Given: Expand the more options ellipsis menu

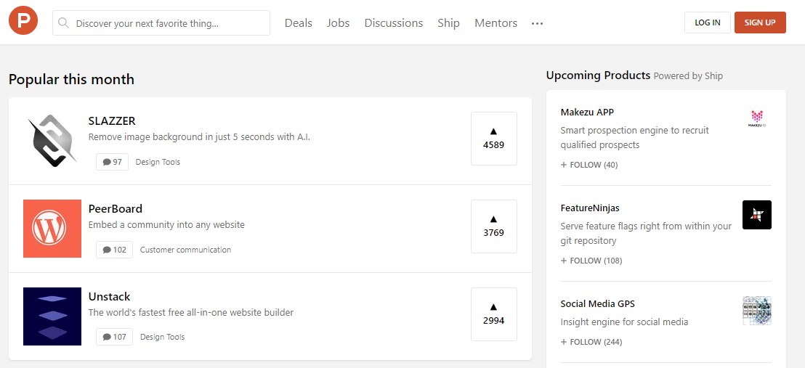Looking at the screenshot, I should tap(537, 23).
